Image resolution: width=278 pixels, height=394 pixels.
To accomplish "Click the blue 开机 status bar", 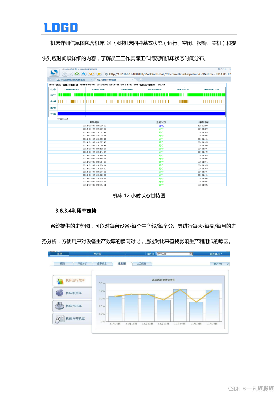I will (x=141, y=114).
